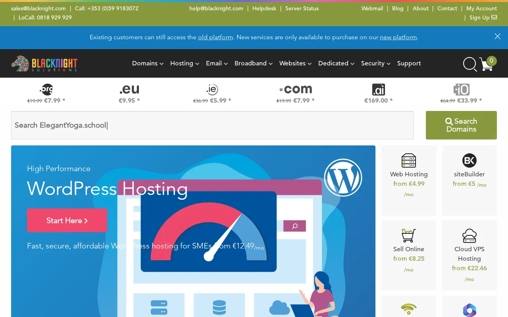Check the Server Status link
The image size is (508, 317).
pyautogui.click(x=302, y=8)
